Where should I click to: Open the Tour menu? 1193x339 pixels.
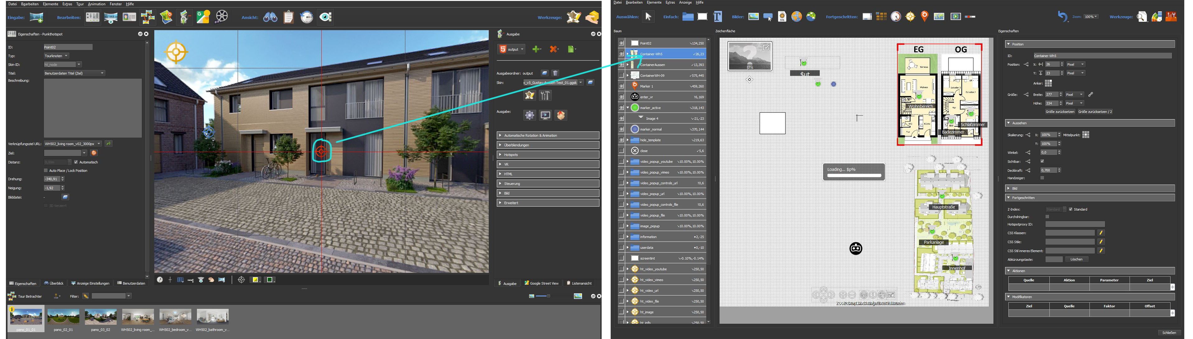tap(80, 4)
